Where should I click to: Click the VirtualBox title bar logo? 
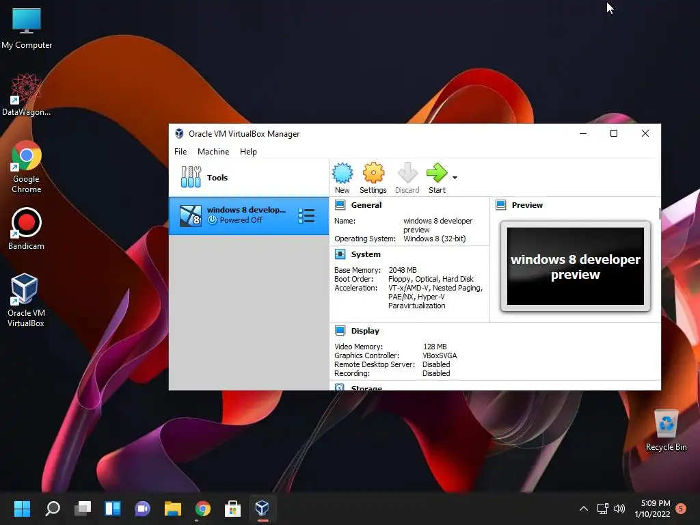coord(179,133)
